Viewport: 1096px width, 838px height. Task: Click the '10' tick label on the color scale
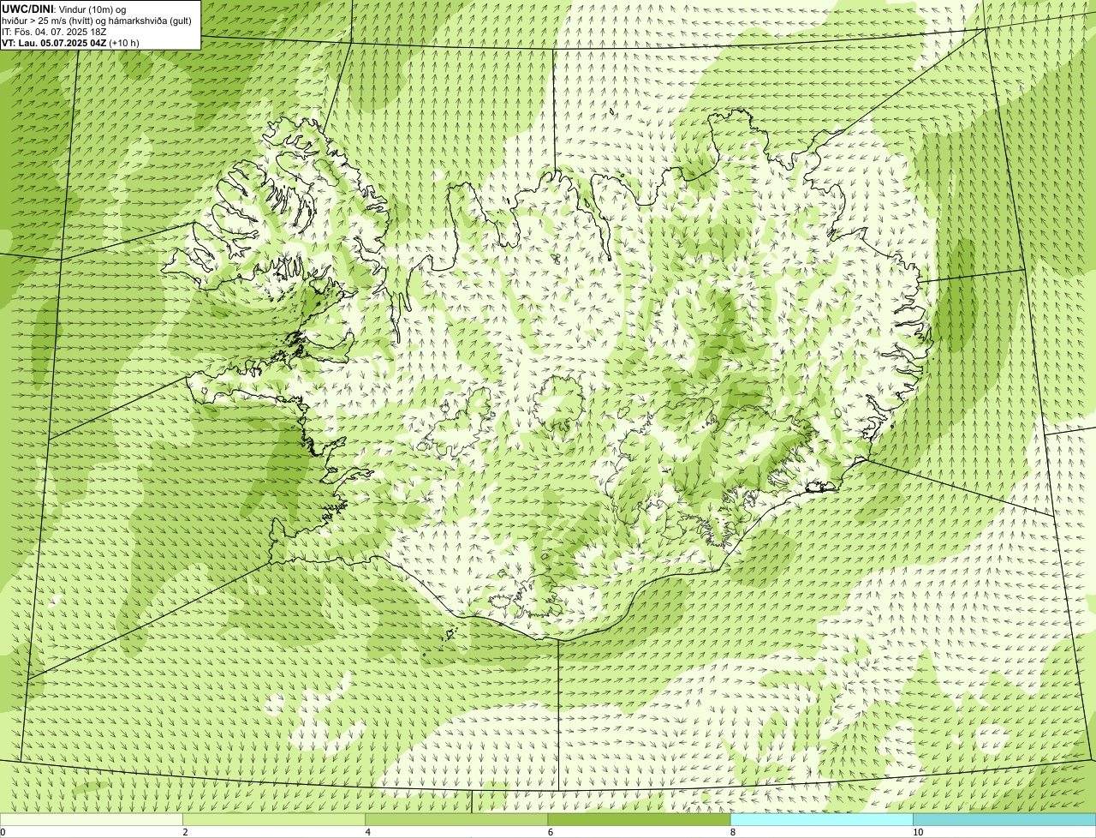[918, 832]
